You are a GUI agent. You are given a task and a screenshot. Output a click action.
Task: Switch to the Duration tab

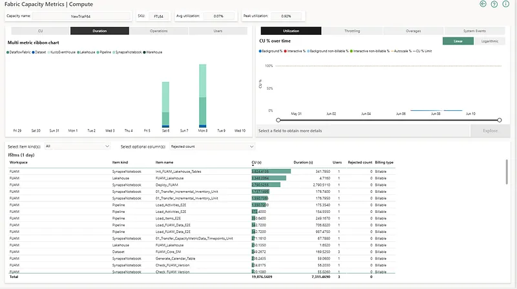pyautogui.click(x=100, y=31)
